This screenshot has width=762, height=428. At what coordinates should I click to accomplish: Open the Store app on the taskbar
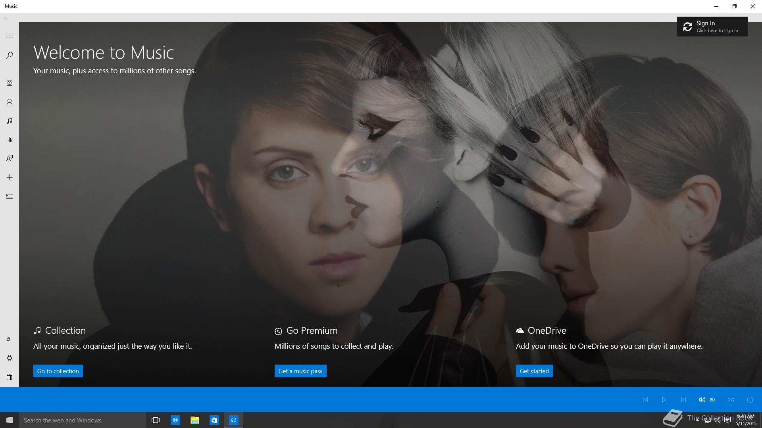(x=214, y=420)
